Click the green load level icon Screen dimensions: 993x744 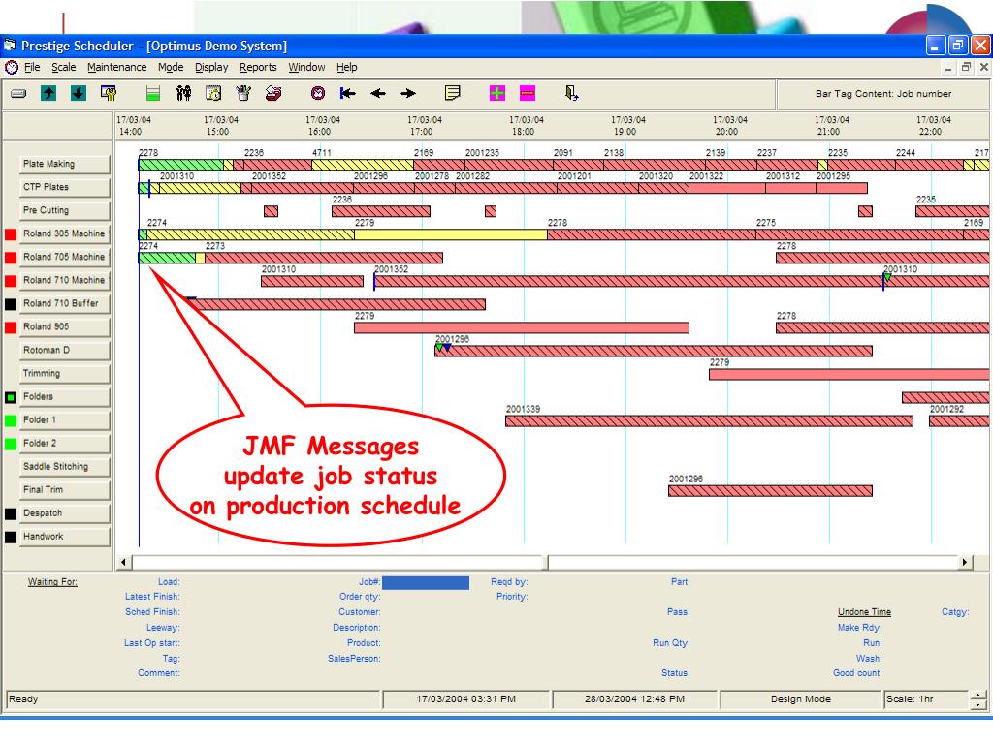click(152, 94)
